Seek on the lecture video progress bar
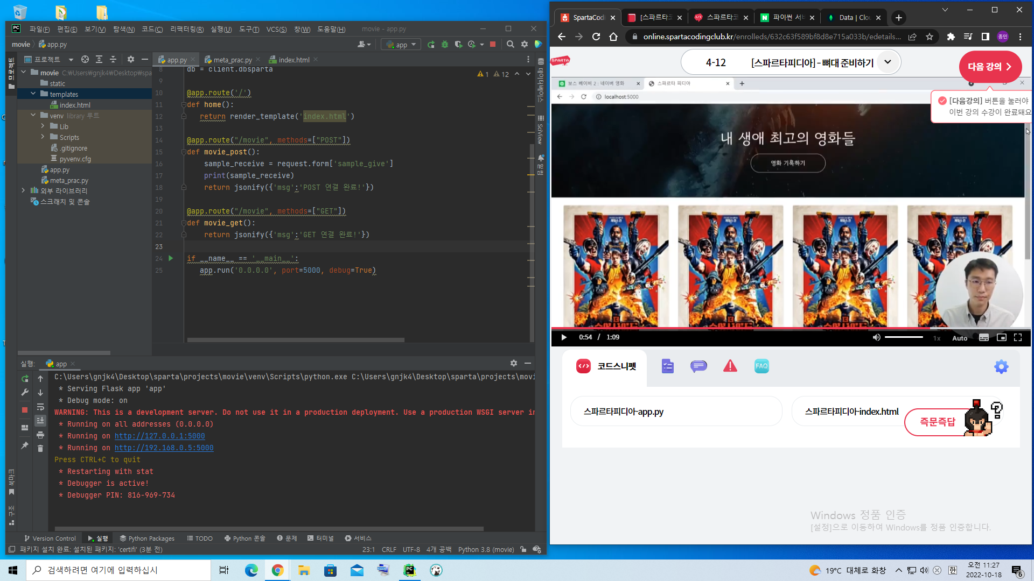Screen dimensions: 1034x581 point(791,328)
